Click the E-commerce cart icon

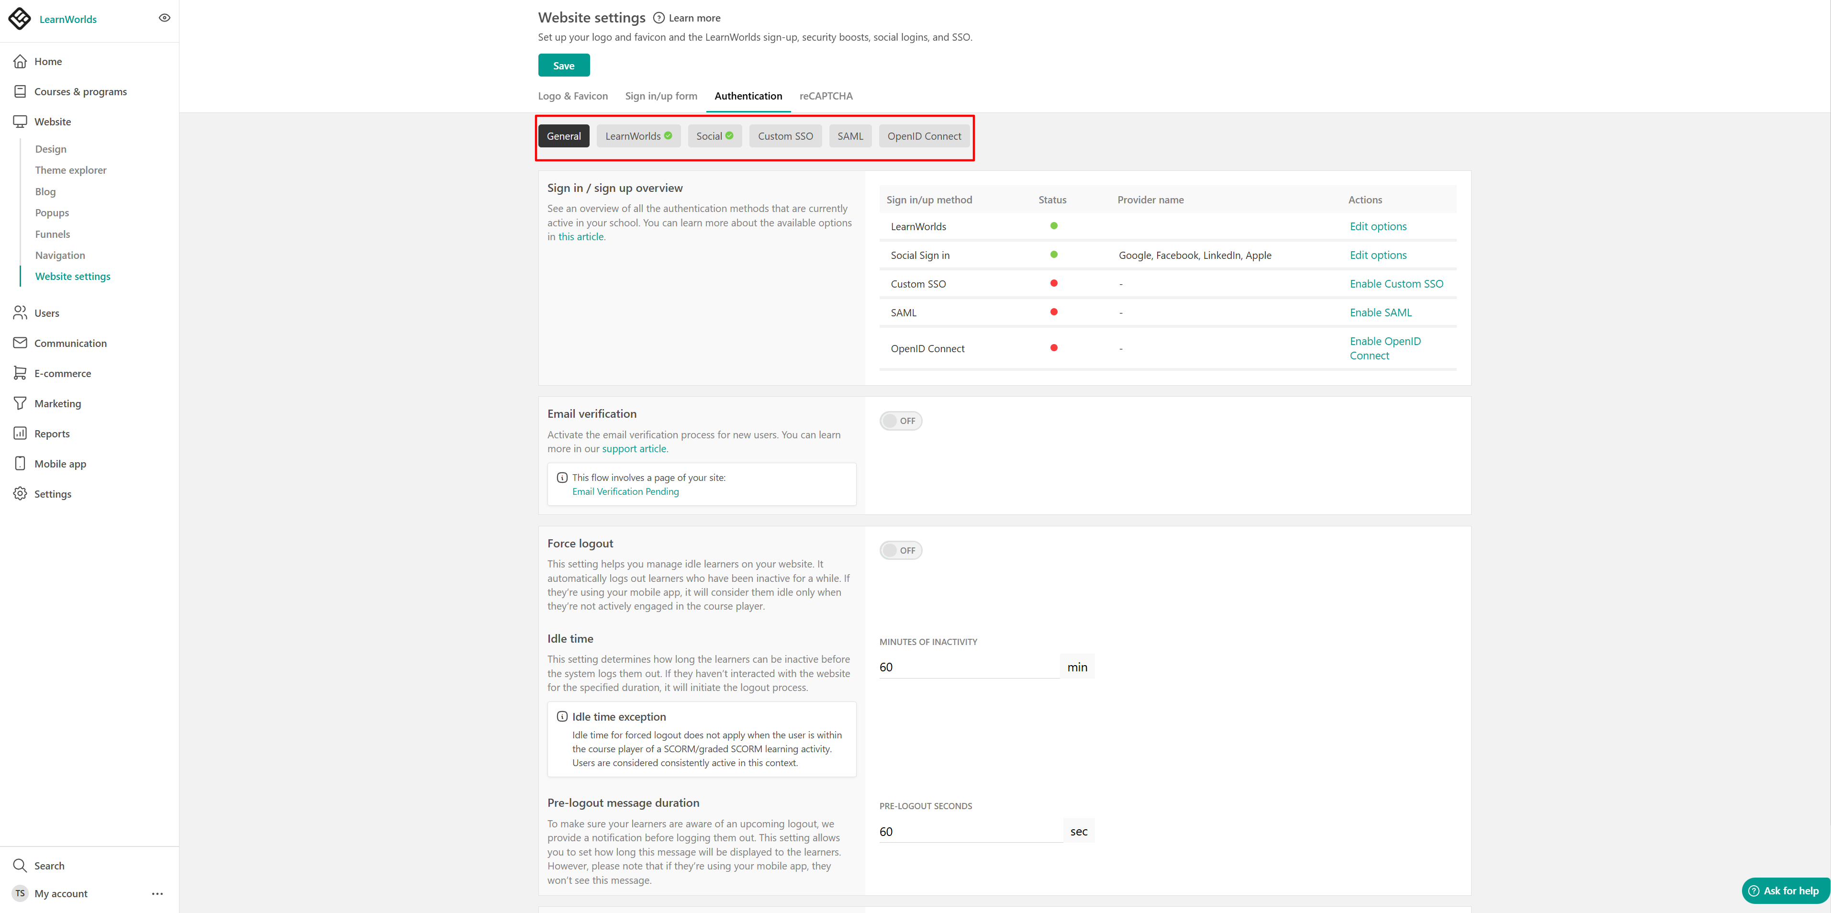(20, 373)
